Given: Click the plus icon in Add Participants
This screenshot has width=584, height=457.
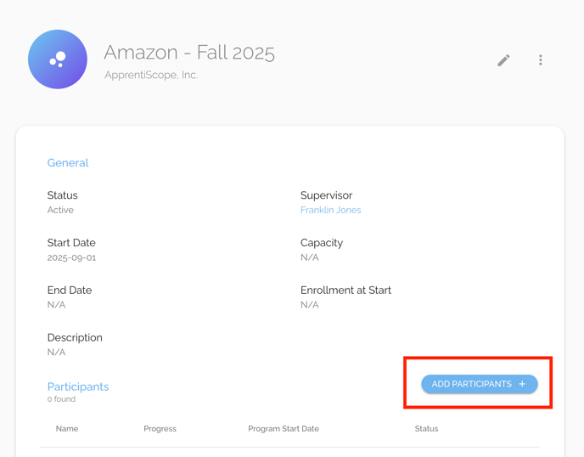Looking at the screenshot, I should [x=522, y=384].
